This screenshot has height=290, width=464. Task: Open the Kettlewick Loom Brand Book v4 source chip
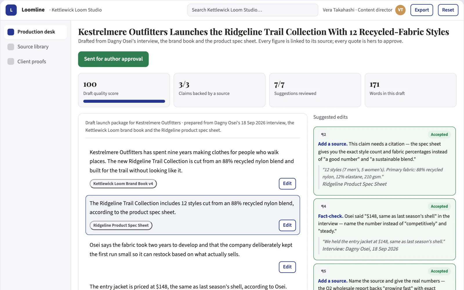123,184
